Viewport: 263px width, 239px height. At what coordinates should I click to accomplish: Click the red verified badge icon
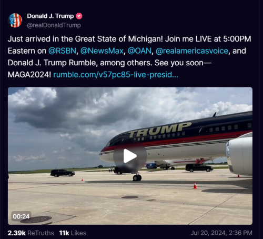[x=79, y=16]
